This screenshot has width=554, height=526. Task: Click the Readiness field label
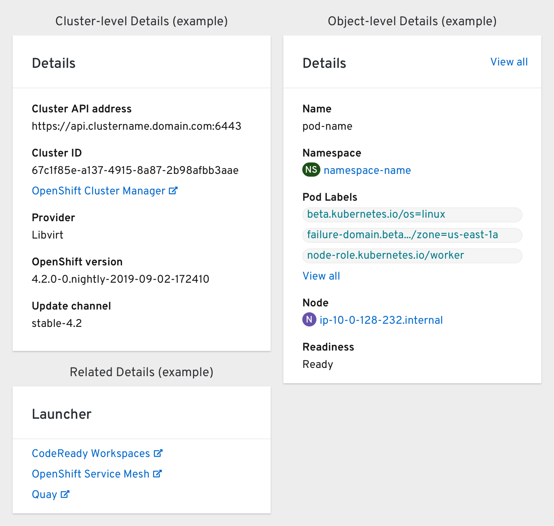[328, 347]
